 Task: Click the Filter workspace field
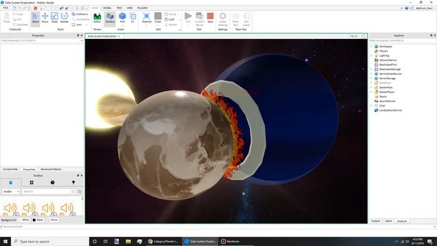pyautogui.click(x=402, y=41)
